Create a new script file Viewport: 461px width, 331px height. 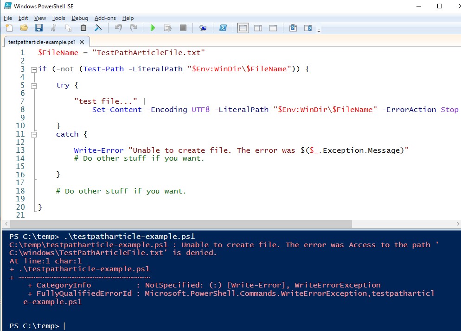click(9, 28)
